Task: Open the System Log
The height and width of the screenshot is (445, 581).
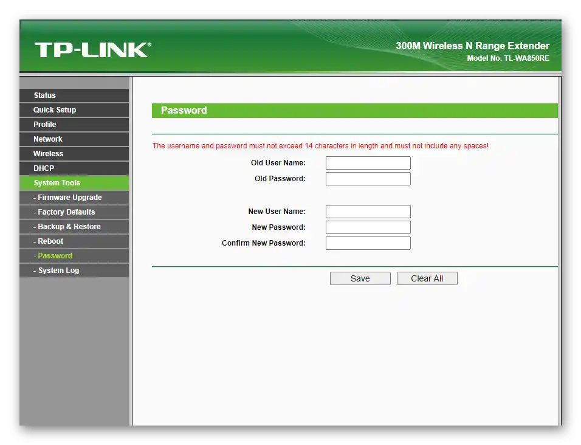Action: pyautogui.click(x=56, y=270)
